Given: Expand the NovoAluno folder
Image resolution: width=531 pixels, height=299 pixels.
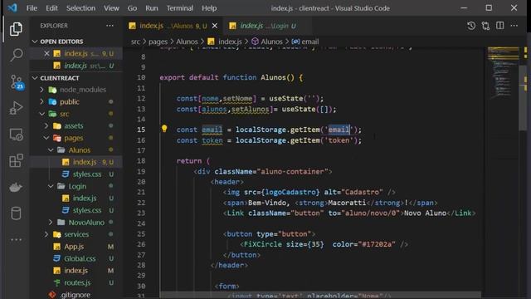Looking at the screenshot, I should (51, 223).
